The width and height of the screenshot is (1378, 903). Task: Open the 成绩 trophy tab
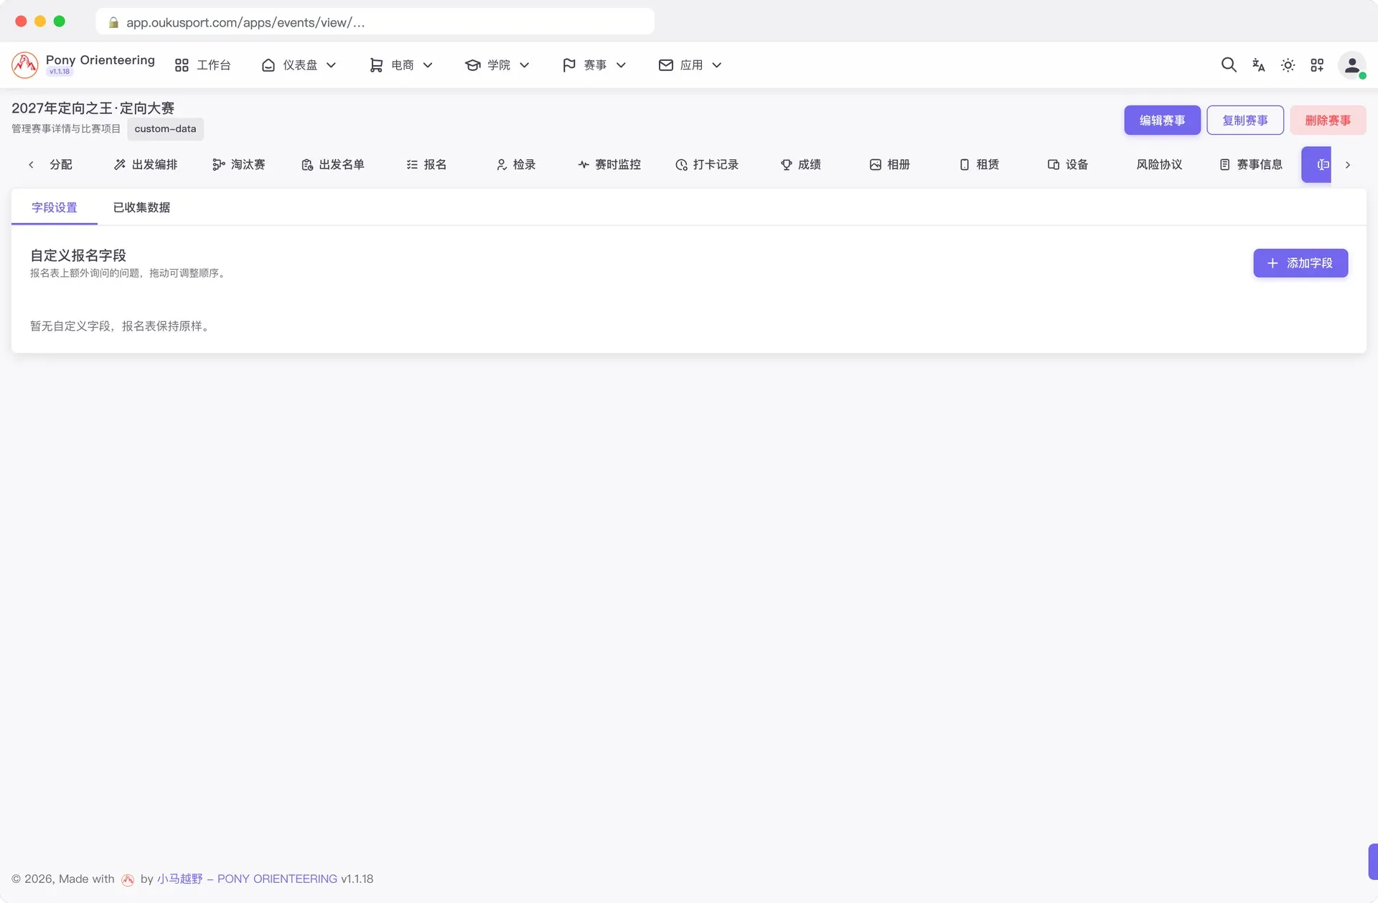point(801,165)
